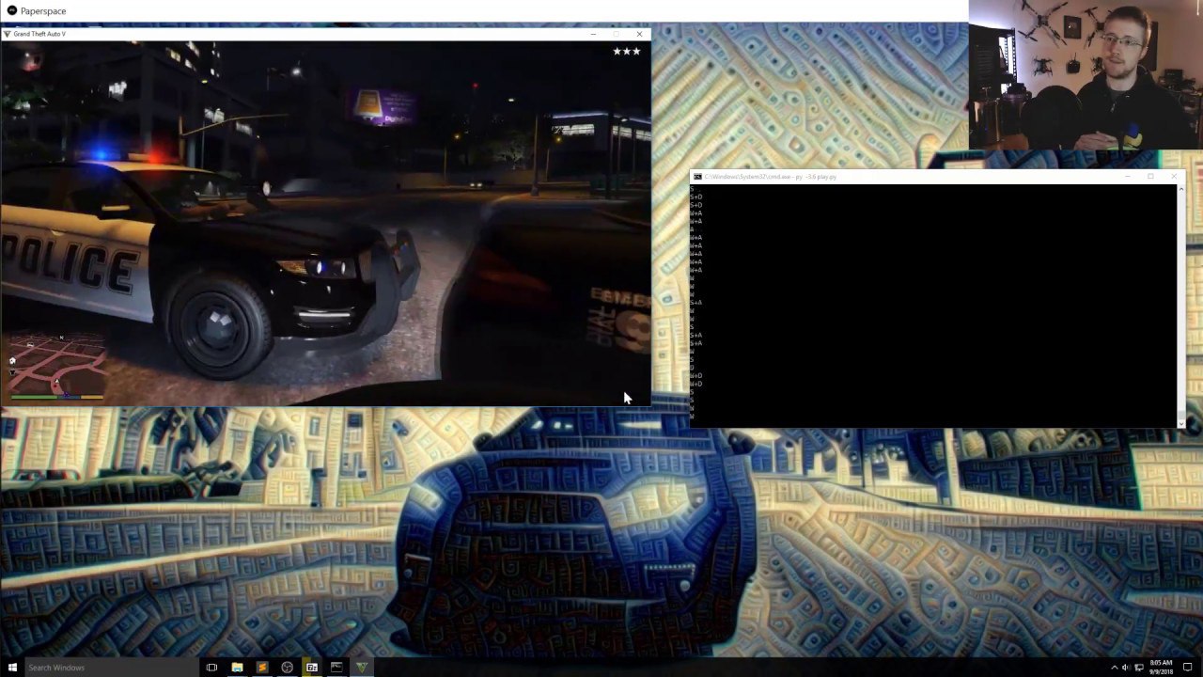The height and width of the screenshot is (677, 1203).
Task: Open Task View from the taskbar
Action: 211,668
